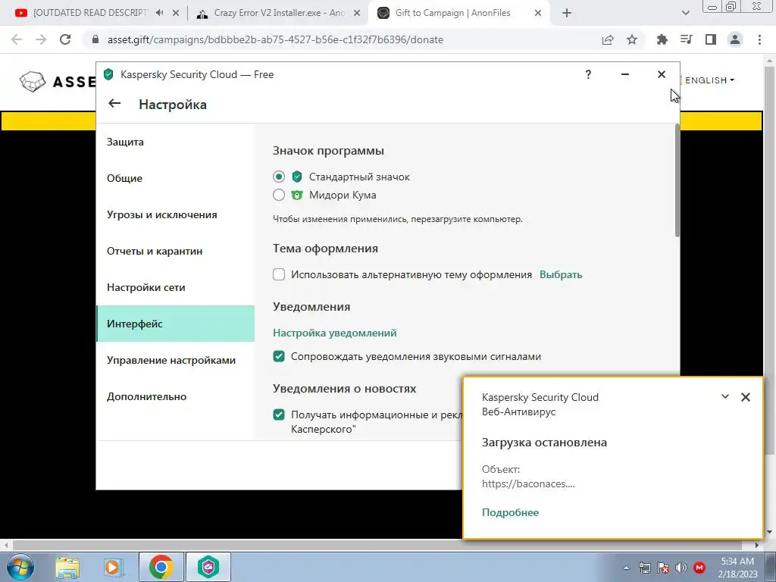The image size is (776, 582).
Task: Toggle Chrome side panel icon
Action: coord(711,39)
